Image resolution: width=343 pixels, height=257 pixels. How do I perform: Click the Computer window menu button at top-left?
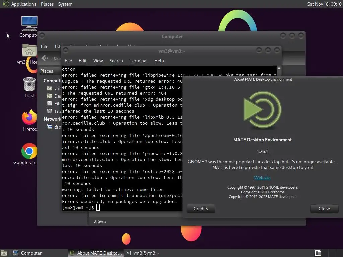[42, 35]
